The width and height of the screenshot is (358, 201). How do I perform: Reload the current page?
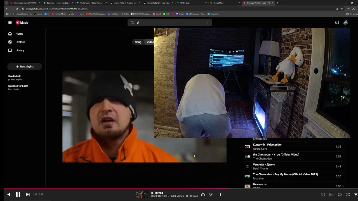[x=17, y=9]
